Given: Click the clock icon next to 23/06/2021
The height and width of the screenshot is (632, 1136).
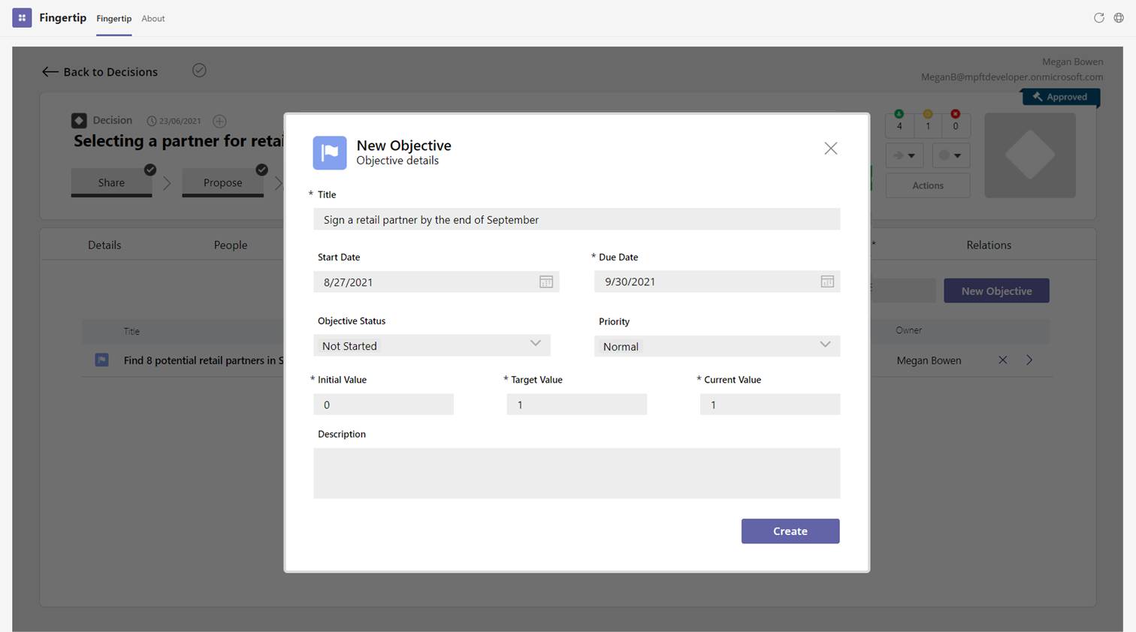Looking at the screenshot, I should pyautogui.click(x=152, y=121).
